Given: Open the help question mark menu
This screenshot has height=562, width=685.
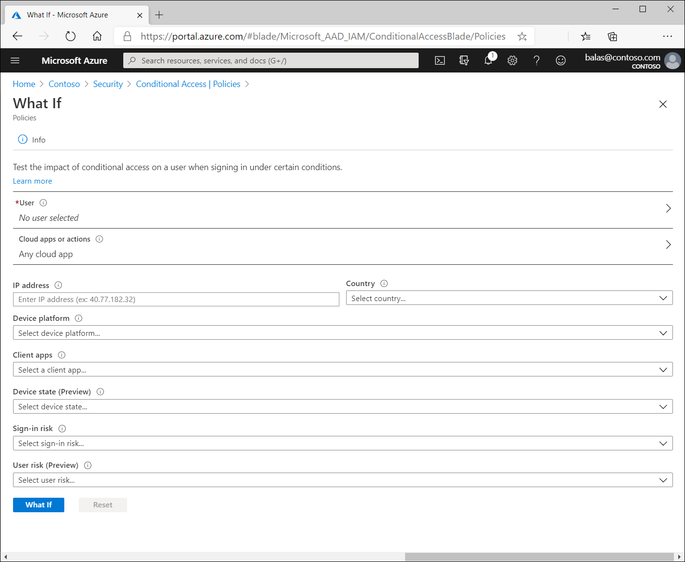Looking at the screenshot, I should coord(537,60).
